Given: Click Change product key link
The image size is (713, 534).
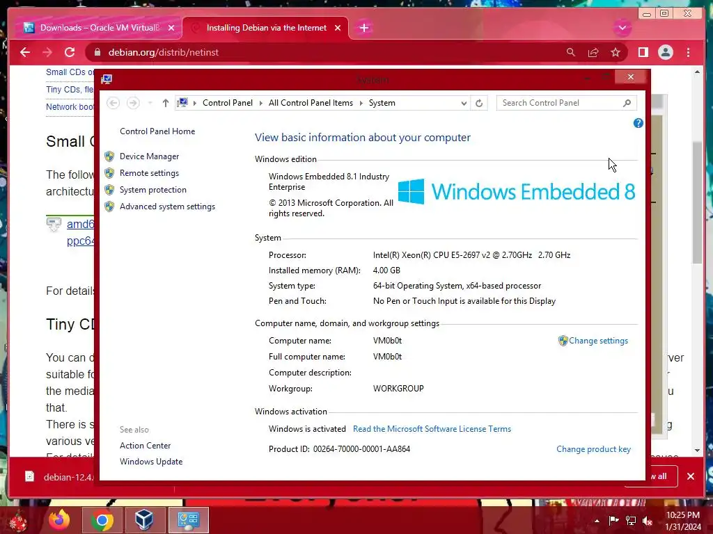Looking at the screenshot, I should [593, 449].
